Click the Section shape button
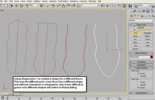This screenshot has height=100, width=155. click(x=135, y=49)
